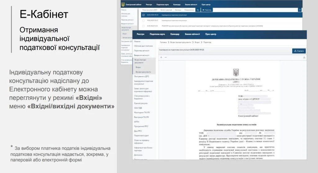This screenshot has width=318, height=173.
Task: Open ЄРПН sidebar item
Action: (137, 122)
